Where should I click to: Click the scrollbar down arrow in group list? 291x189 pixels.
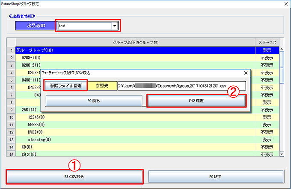pyautogui.click(x=282, y=154)
